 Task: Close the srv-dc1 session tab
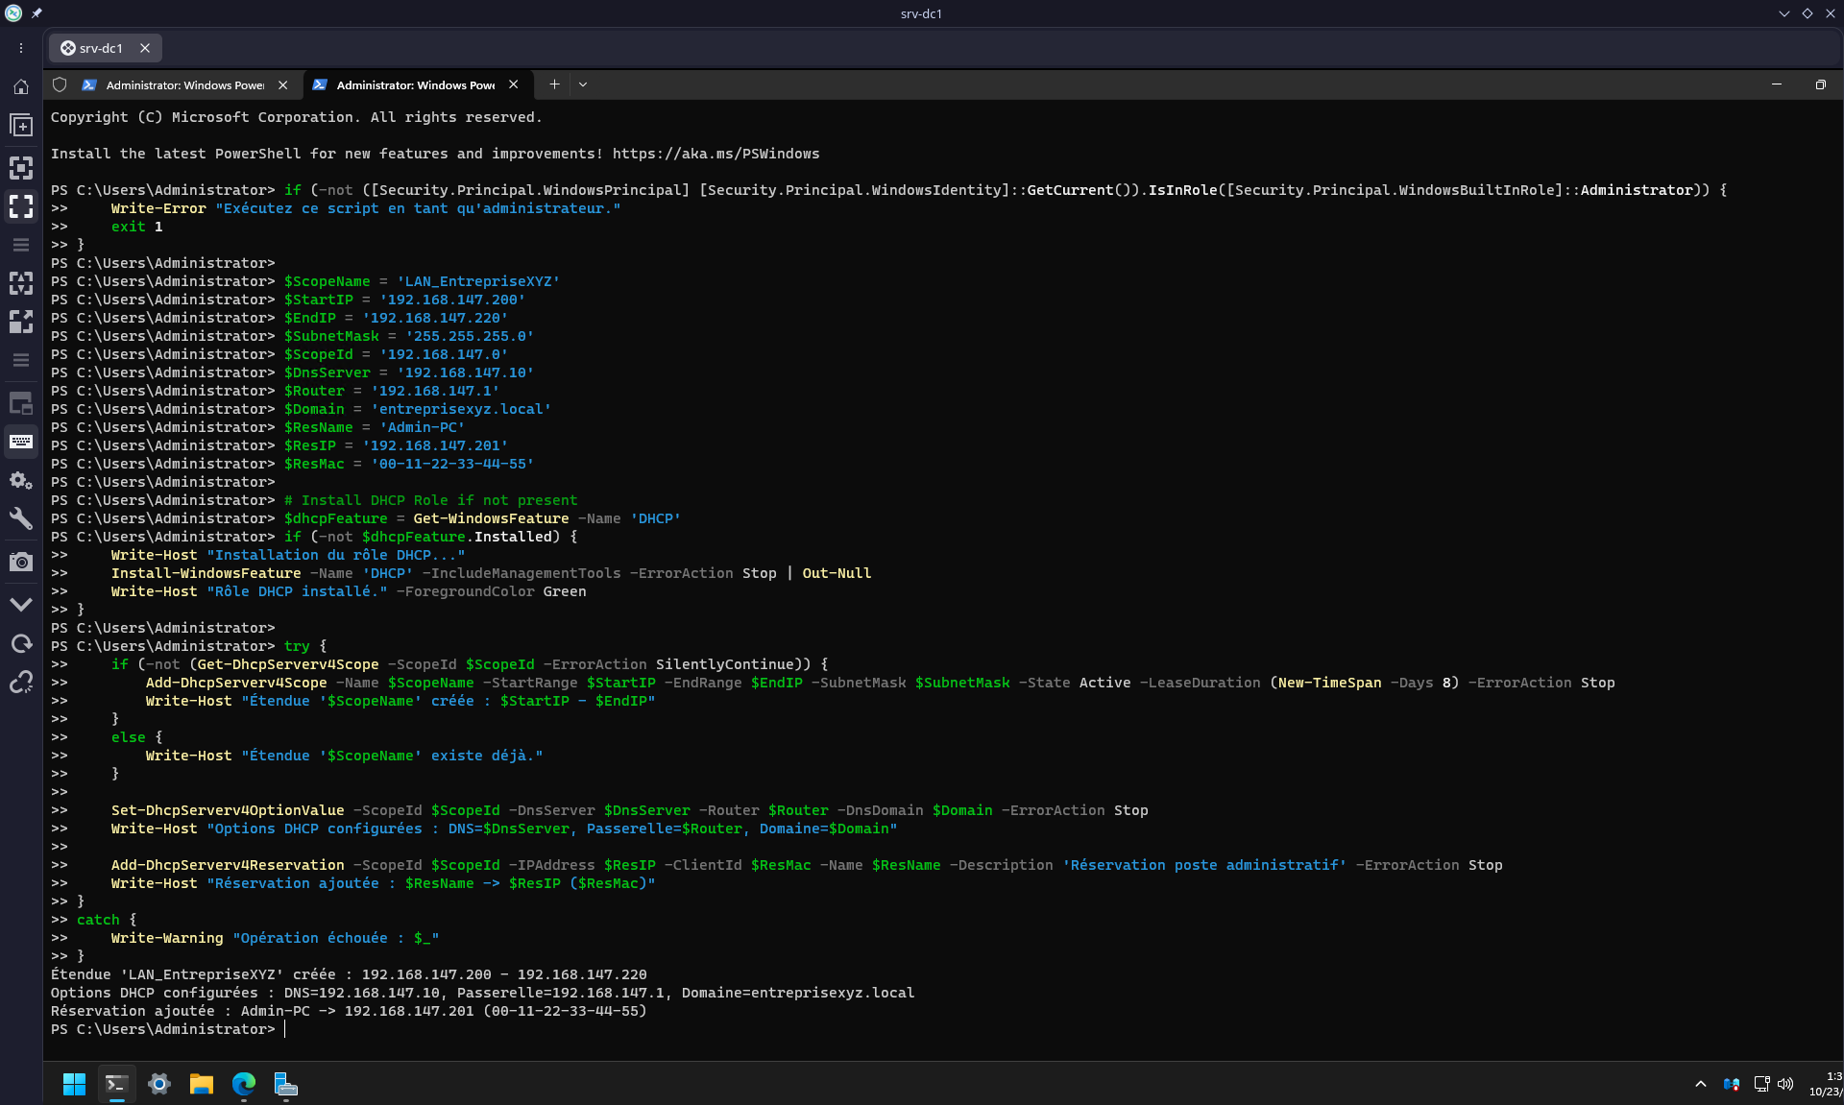(x=145, y=48)
